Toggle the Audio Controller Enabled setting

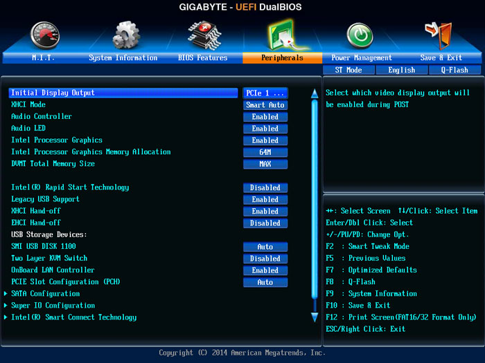click(265, 117)
